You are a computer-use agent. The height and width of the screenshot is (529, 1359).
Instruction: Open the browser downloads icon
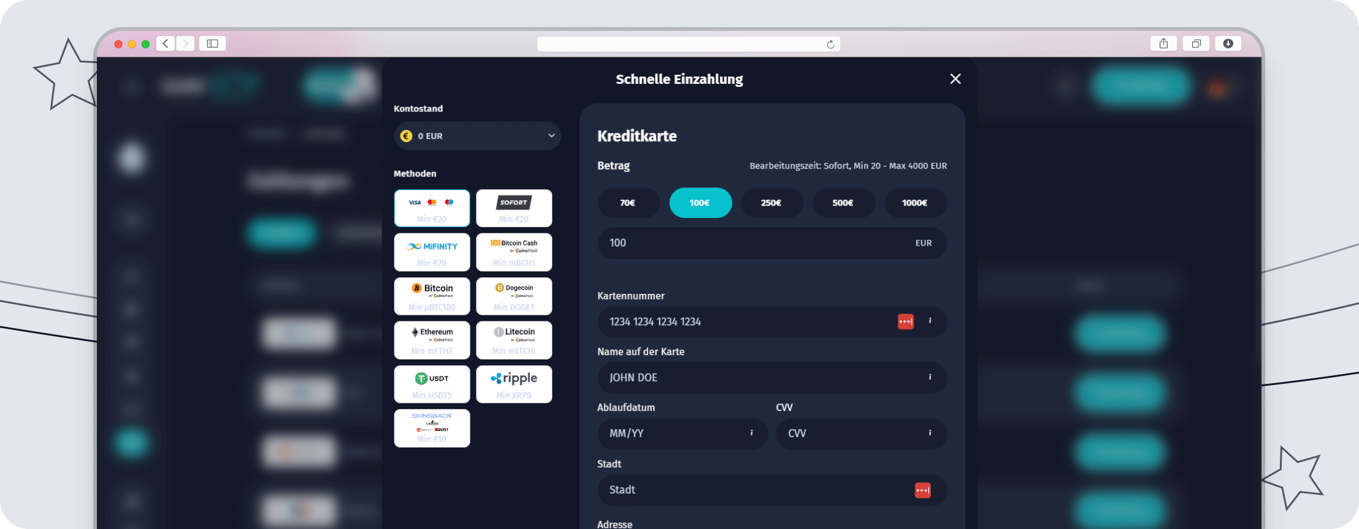tap(1228, 43)
